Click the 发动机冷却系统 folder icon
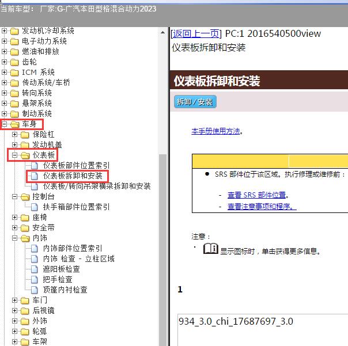This screenshot has height=346, width=348. (14, 31)
